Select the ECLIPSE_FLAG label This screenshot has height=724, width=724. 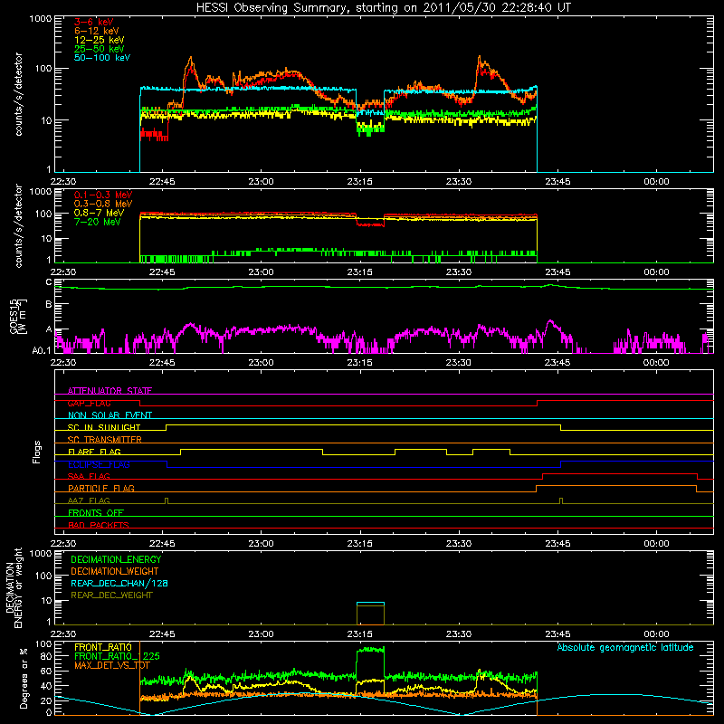(x=99, y=464)
